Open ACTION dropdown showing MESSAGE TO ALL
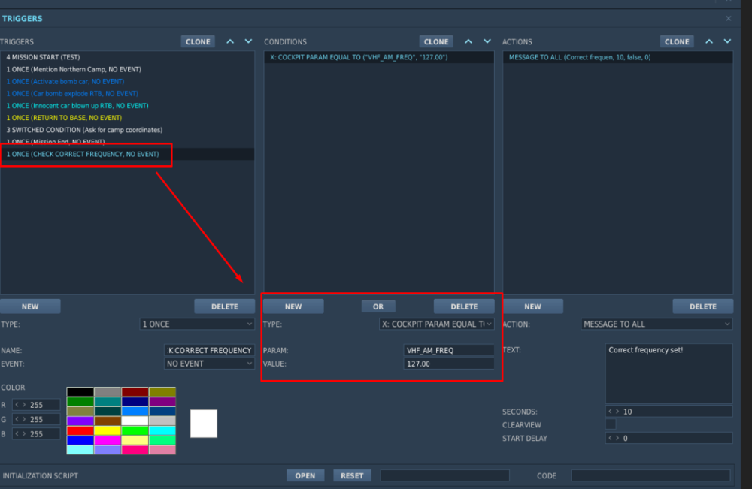The height and width of the screenshot is (489, 752). coord(656,324)
